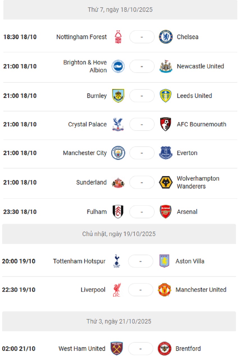Select the Aston Villa crest
239x359 pixels.
click(x=164, y=261)
